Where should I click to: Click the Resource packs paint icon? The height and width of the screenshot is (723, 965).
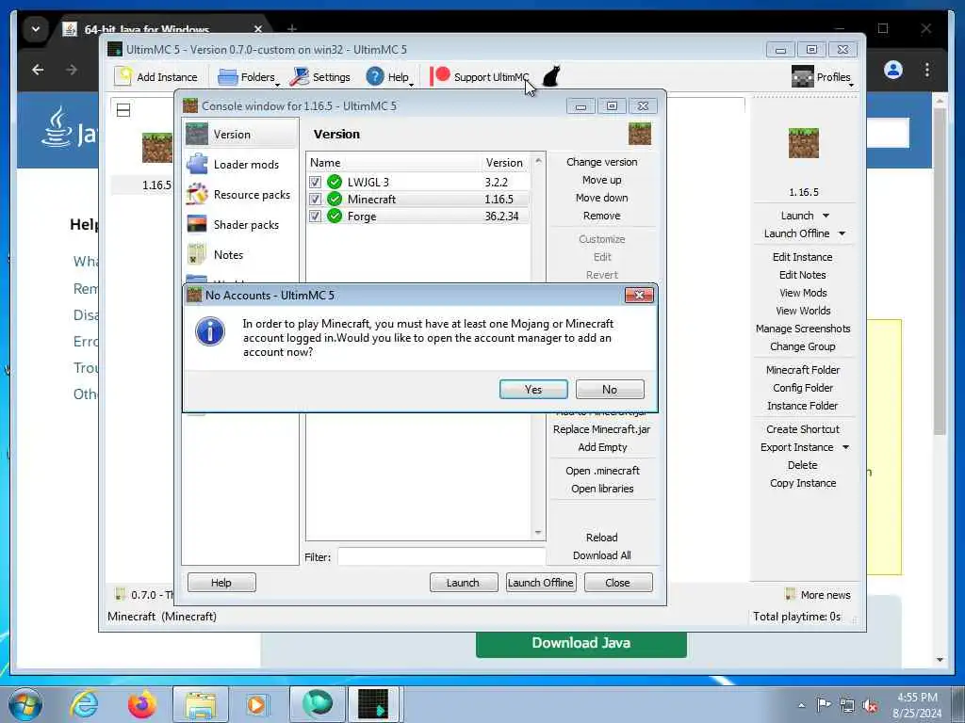(197, 194)
